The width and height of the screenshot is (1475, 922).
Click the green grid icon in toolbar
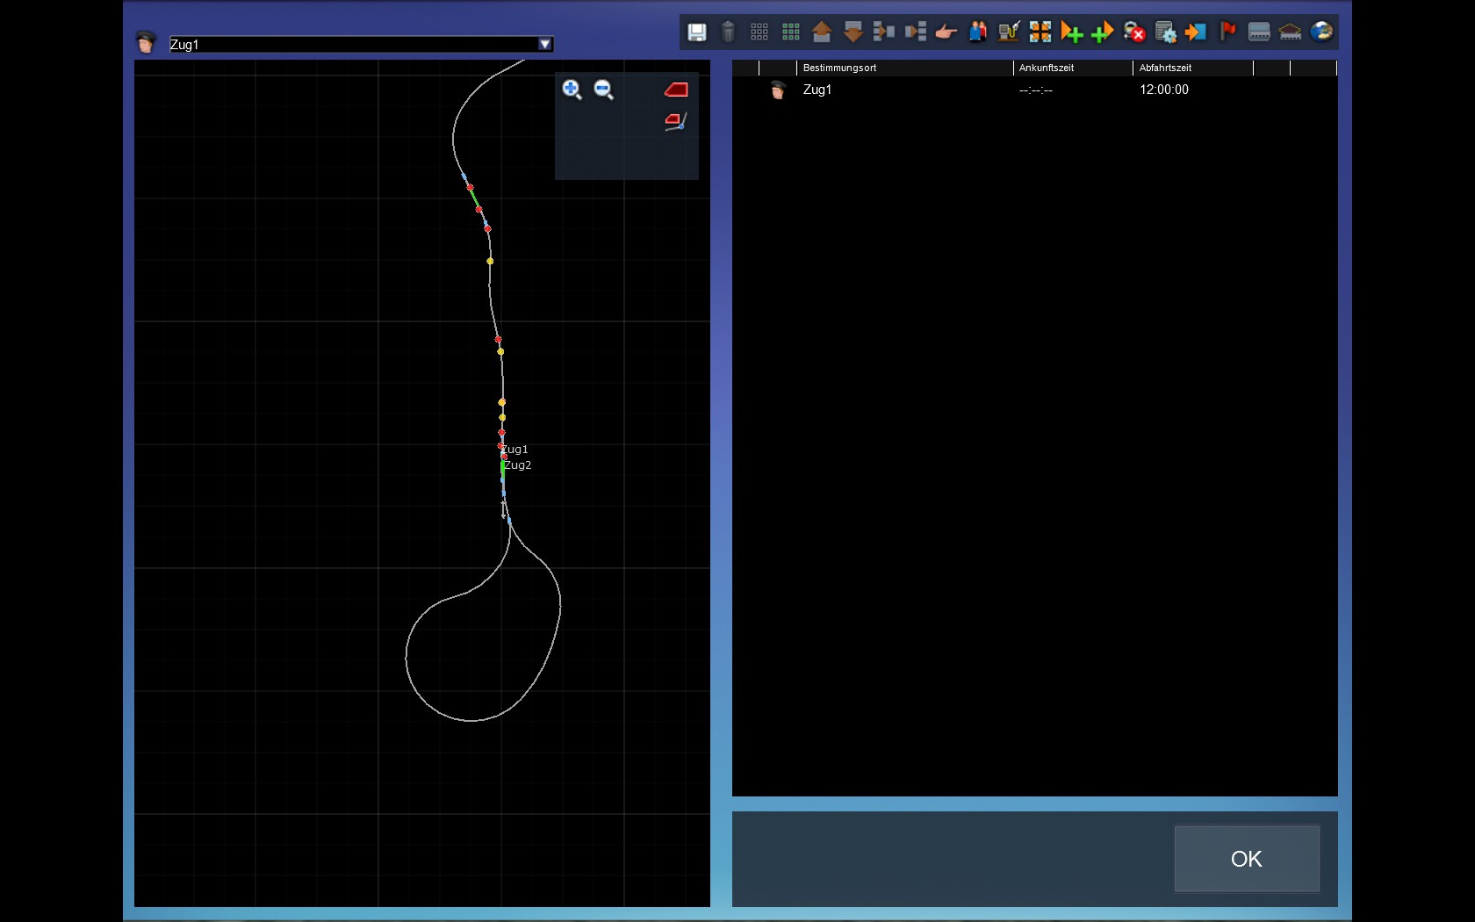tap(791, 32)
